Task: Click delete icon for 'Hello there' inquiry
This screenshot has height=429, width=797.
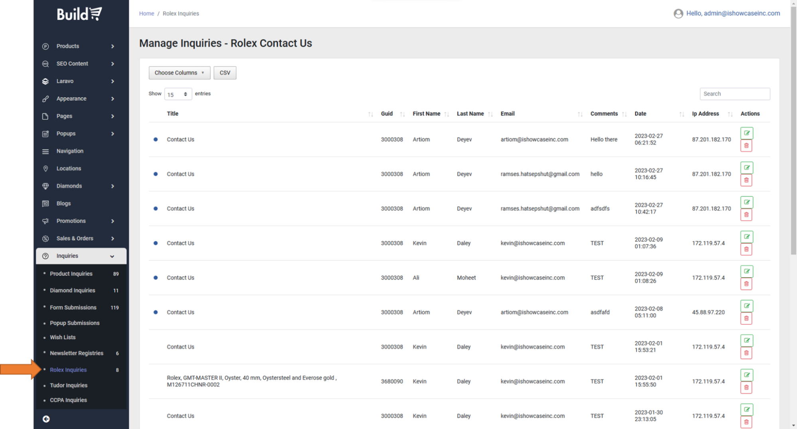Action: point(746,146)
